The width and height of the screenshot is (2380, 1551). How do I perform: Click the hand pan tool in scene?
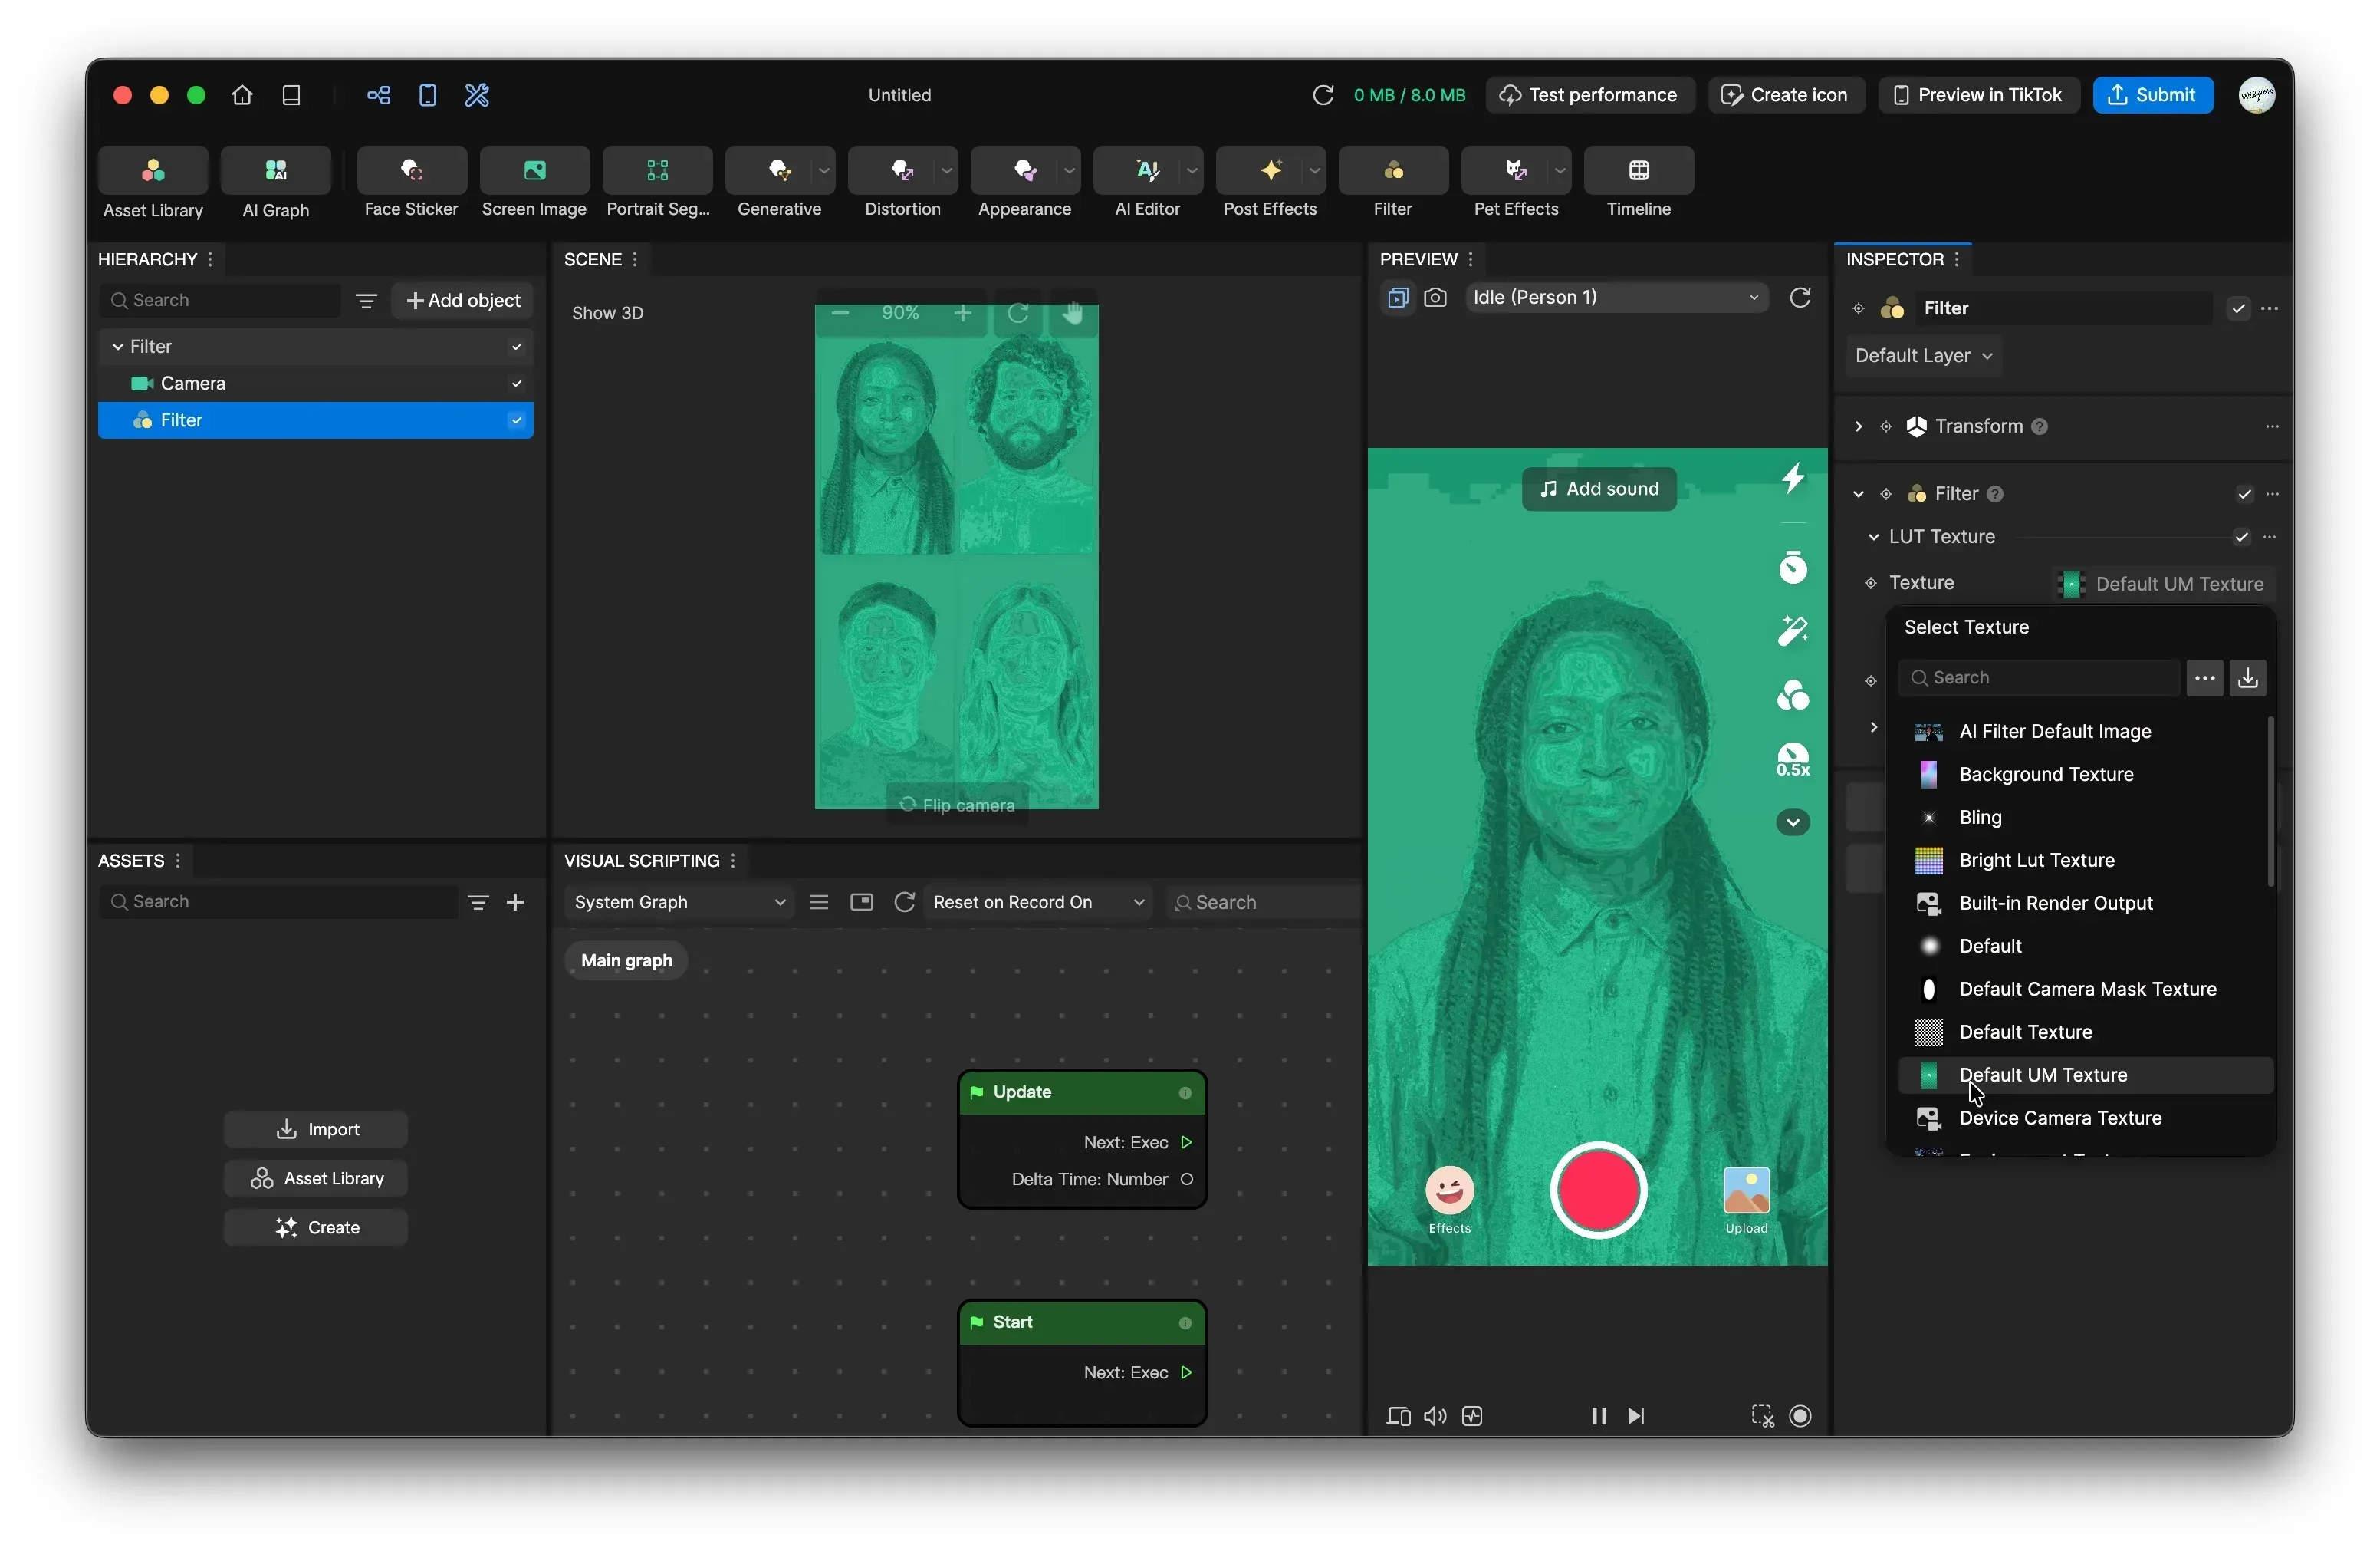[x=1073, y=314]
